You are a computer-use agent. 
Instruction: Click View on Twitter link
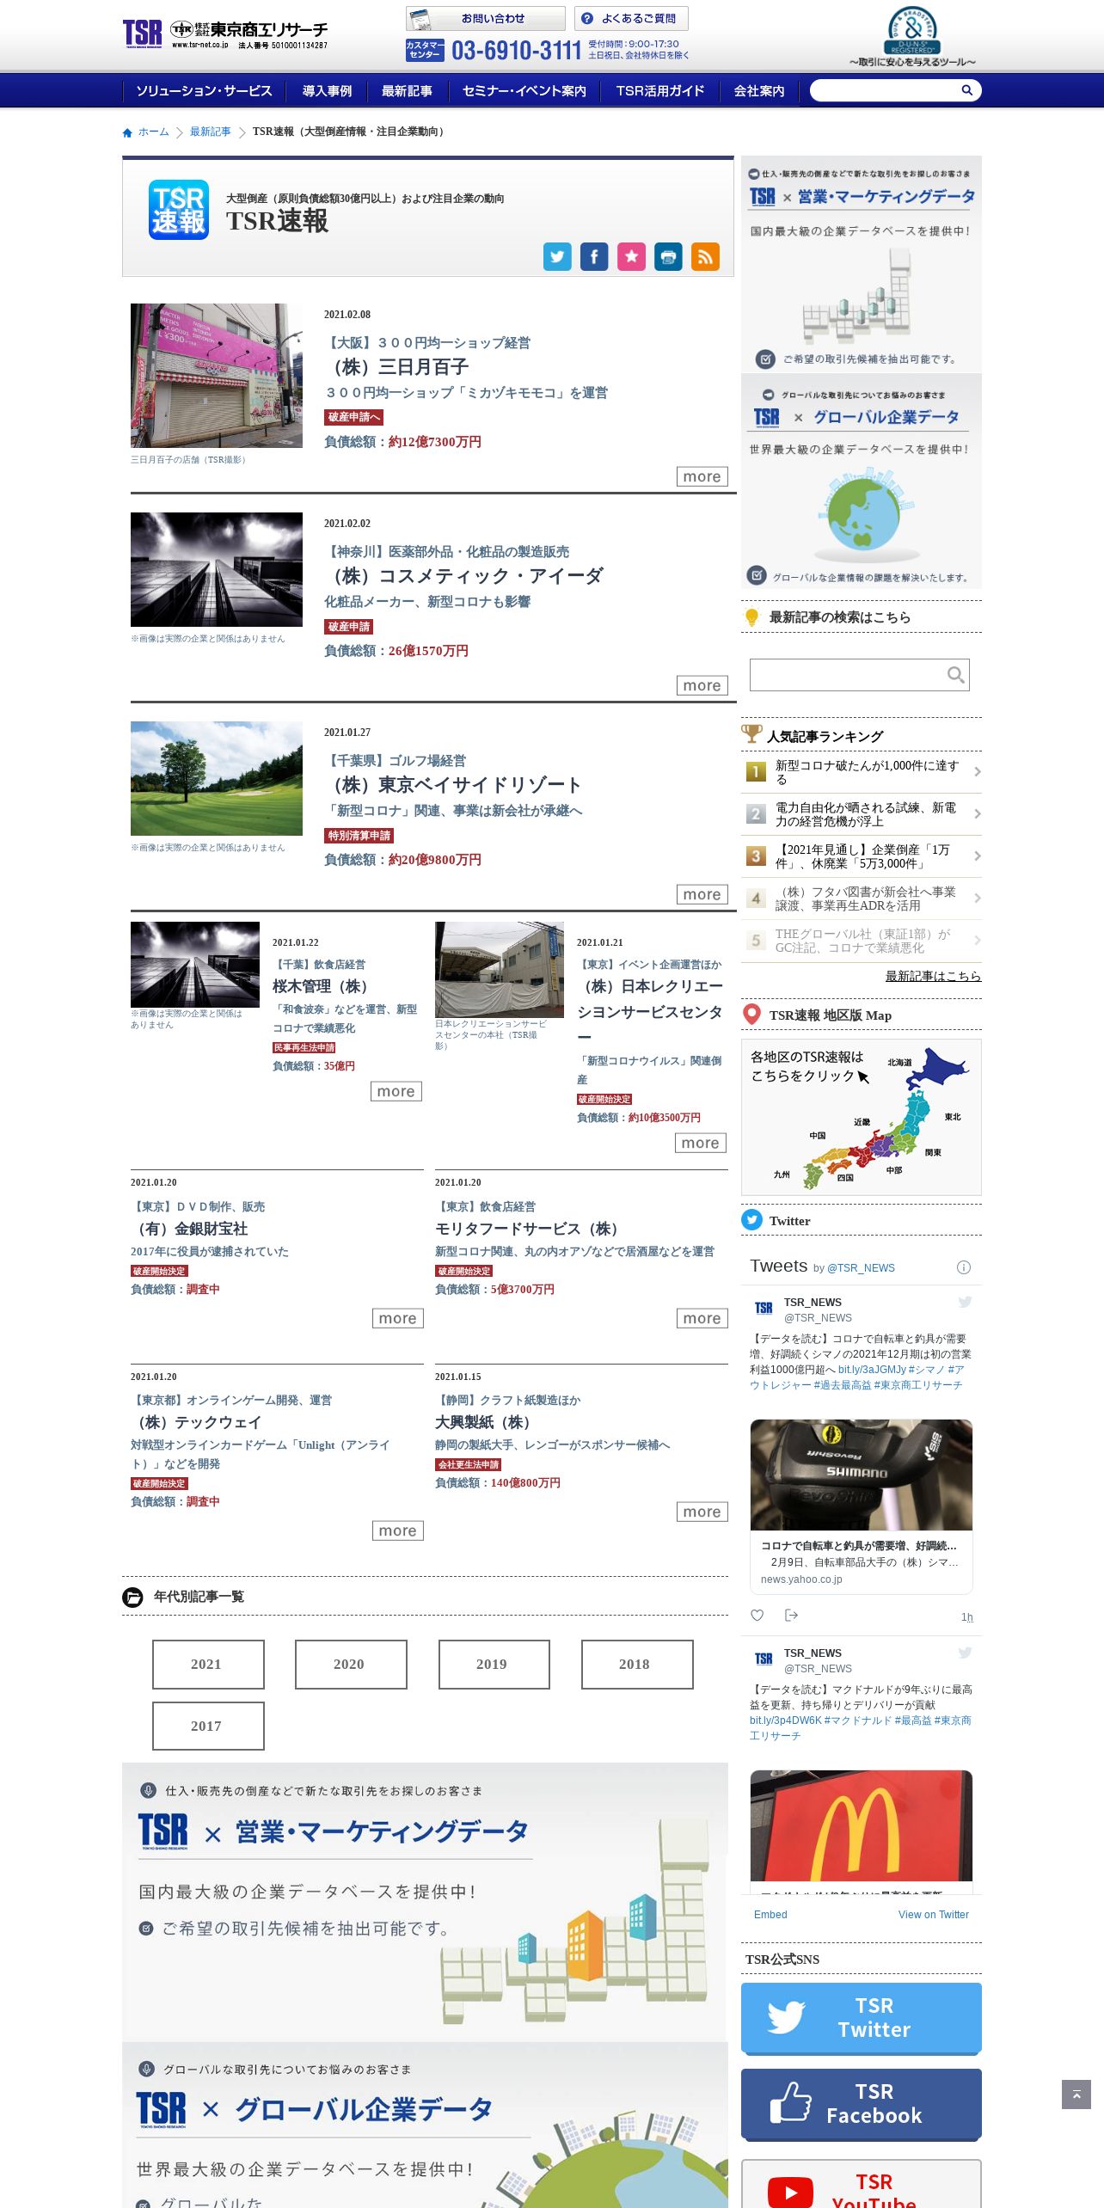[x=933, y=1914]
